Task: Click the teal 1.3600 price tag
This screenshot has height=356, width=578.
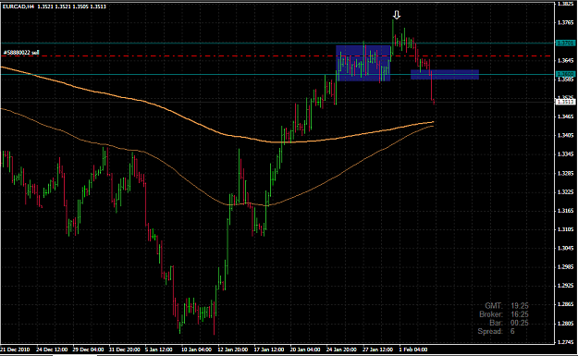Action: tap(565, 74)
